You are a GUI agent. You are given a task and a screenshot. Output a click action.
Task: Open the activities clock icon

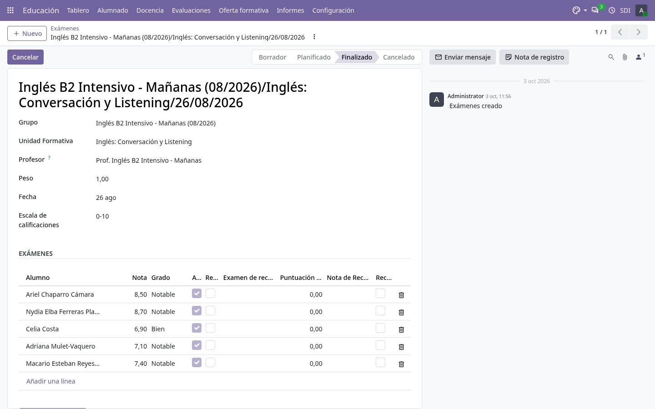(x=612, y=10)
